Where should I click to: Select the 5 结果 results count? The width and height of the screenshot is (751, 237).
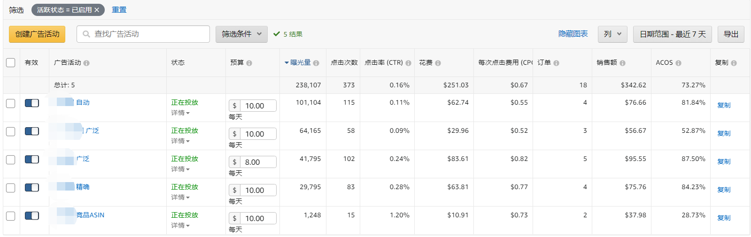tap(293, 34)
